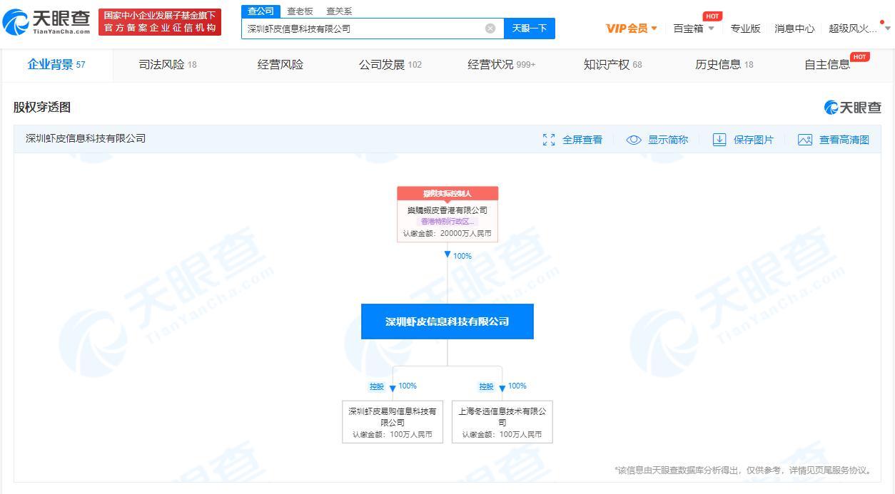The image size is (895, 494).
Task: Click the 控股 tag above 上海冬选
Action: pos(486,386)
